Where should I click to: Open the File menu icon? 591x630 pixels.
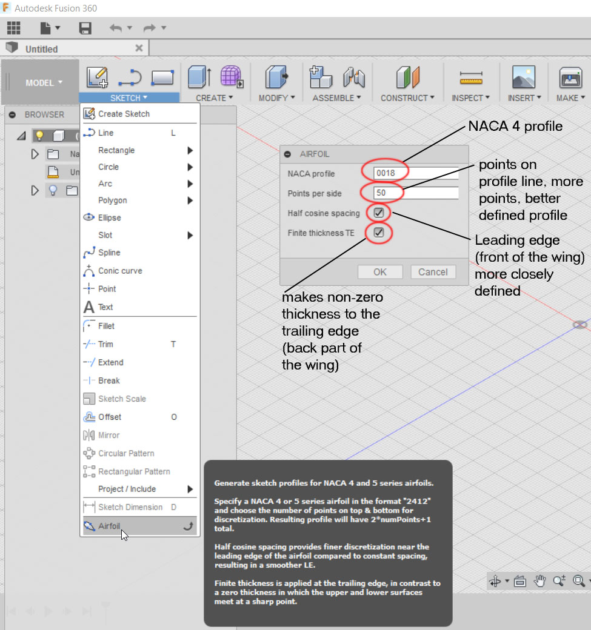pyautogui.click(x=46, y=28)
